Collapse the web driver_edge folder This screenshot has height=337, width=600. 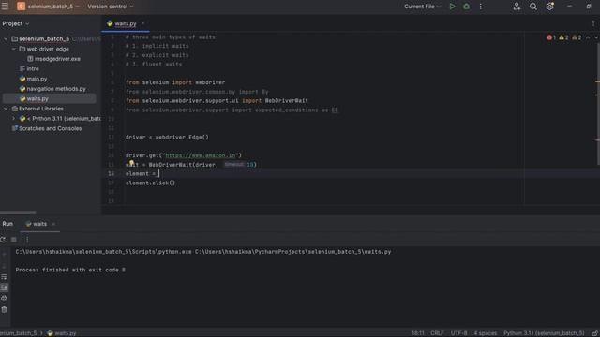pos(14,49)
